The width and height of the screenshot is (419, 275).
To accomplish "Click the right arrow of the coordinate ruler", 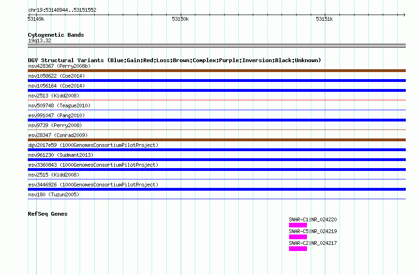I will 404,15.
